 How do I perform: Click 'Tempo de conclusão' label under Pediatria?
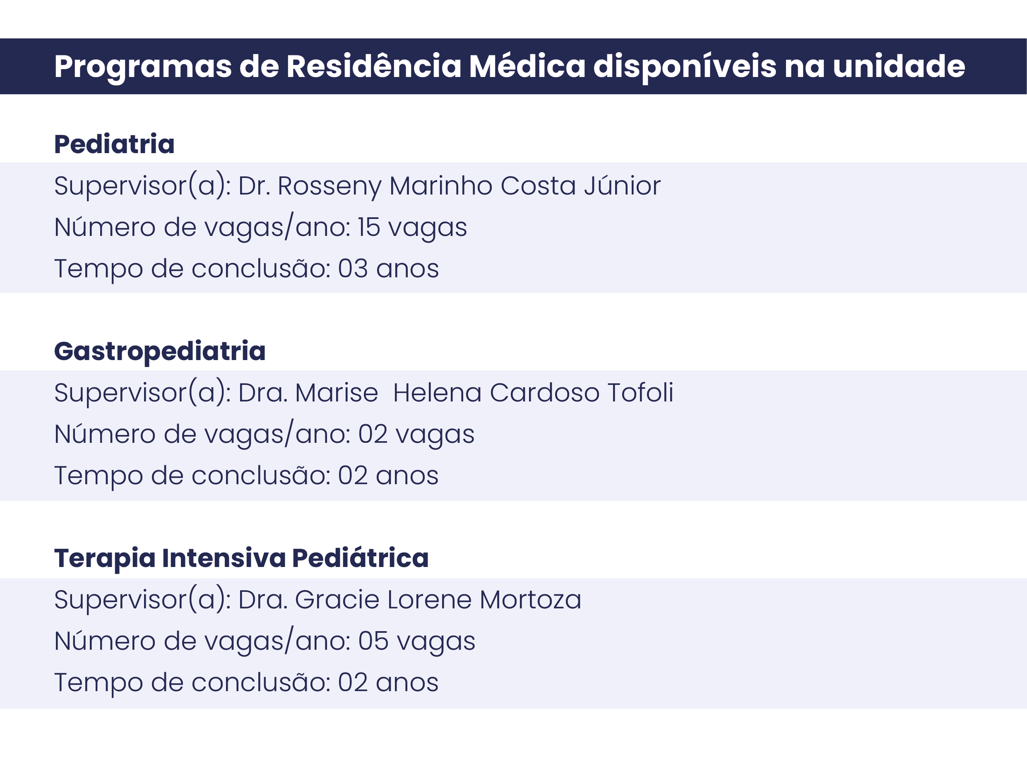pyautogui.click(x=192, y=269)
